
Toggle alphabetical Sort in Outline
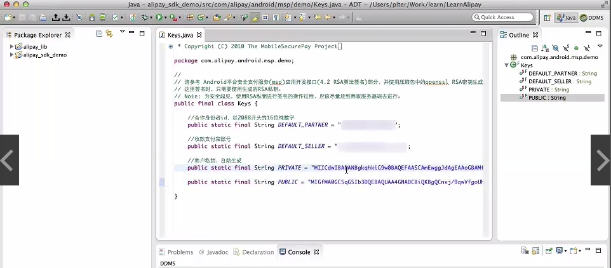(545, 48)
